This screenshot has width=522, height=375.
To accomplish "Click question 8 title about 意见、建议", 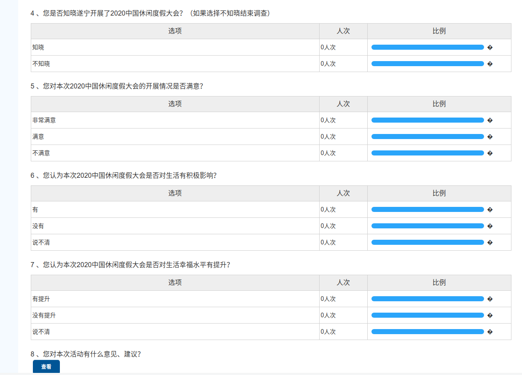I will [x=86, y=354].
